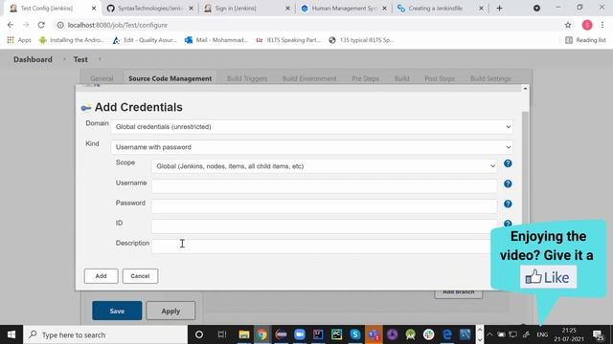Open Skype from the taskbar
This screenshot has height=344, width=613.
click(x=355, y=334)
